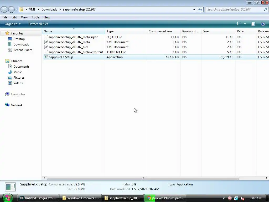Click the horizontal scrollbar thumb
Viewport: 269px width, 202px height.
(143, 178)
